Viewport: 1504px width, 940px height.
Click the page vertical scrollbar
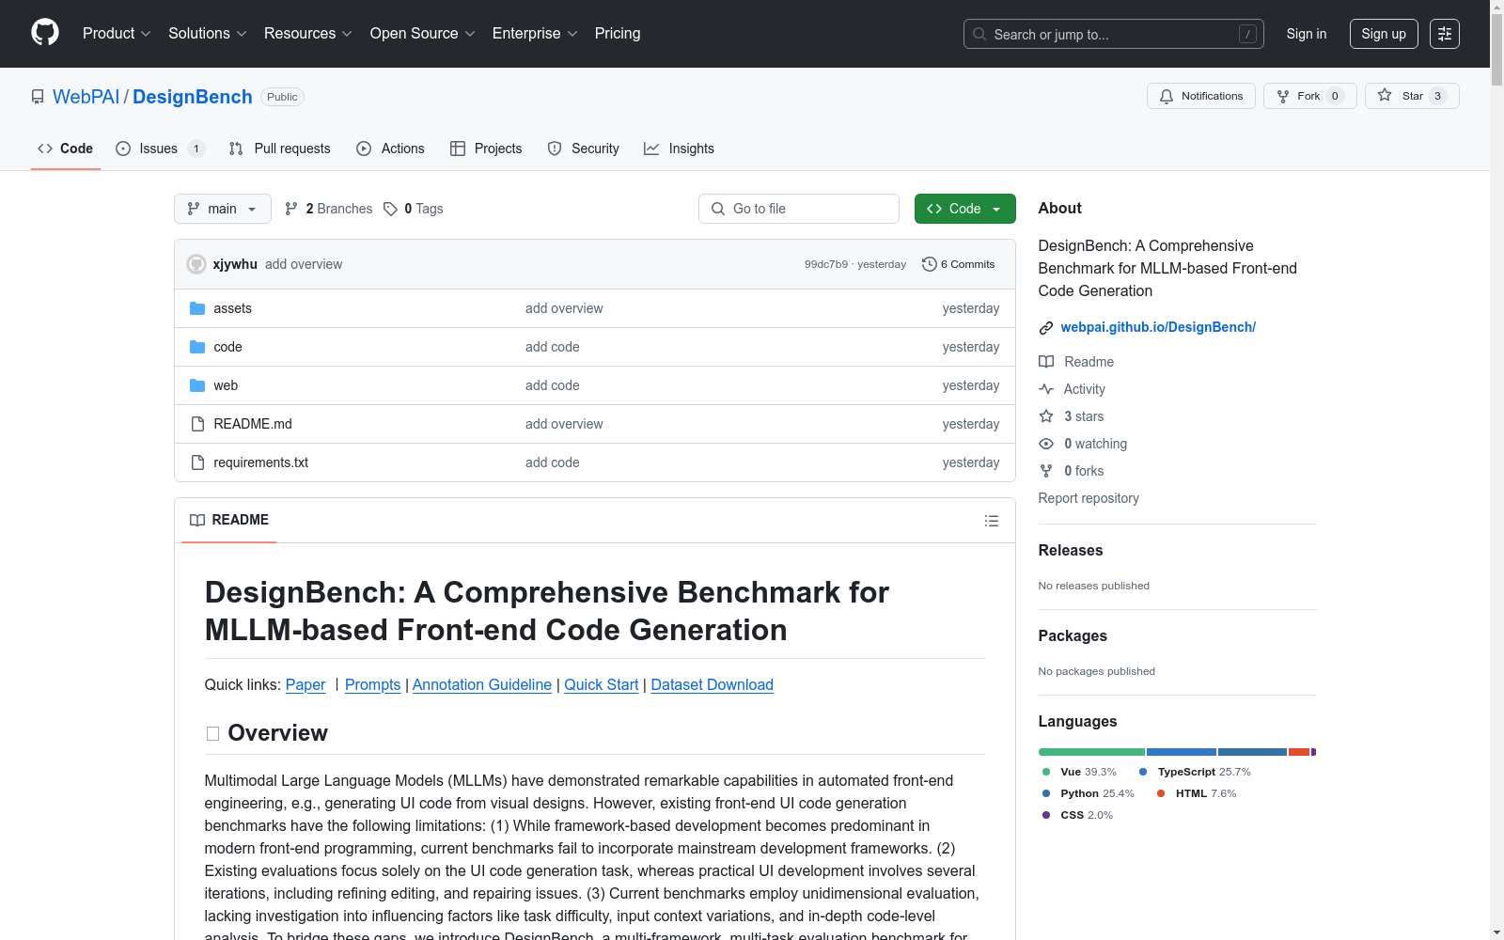pos(1496,470)
